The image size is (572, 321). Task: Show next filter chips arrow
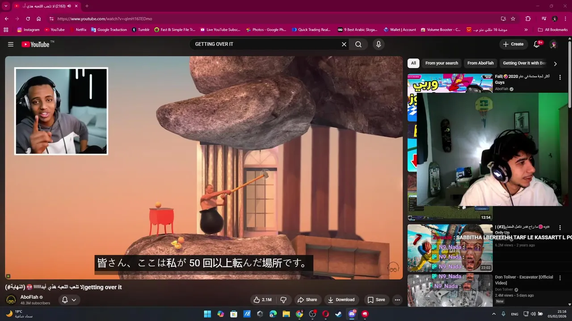[555, 63]
